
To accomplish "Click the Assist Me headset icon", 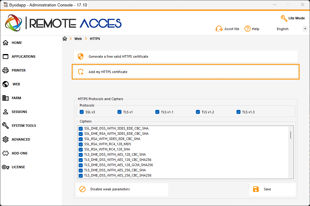I will click(219, 29).
